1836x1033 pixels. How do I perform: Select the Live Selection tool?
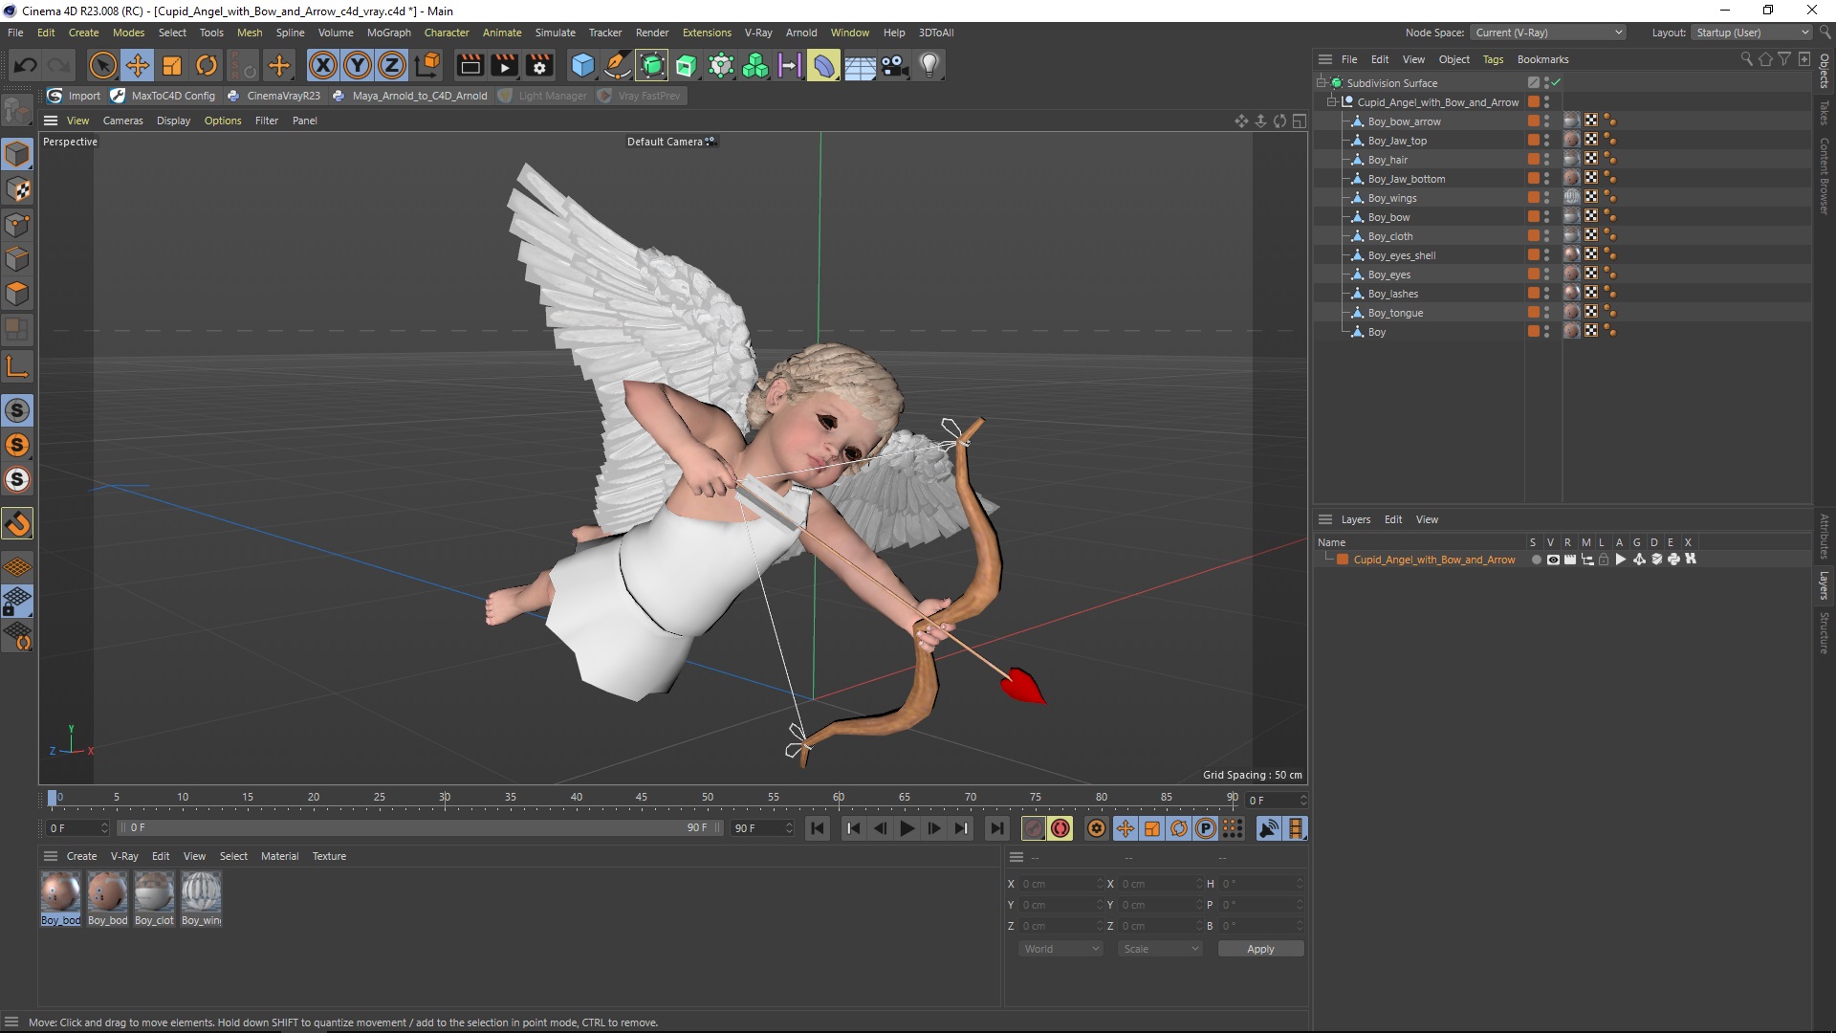pyautogui.click(x=102, y=65)
